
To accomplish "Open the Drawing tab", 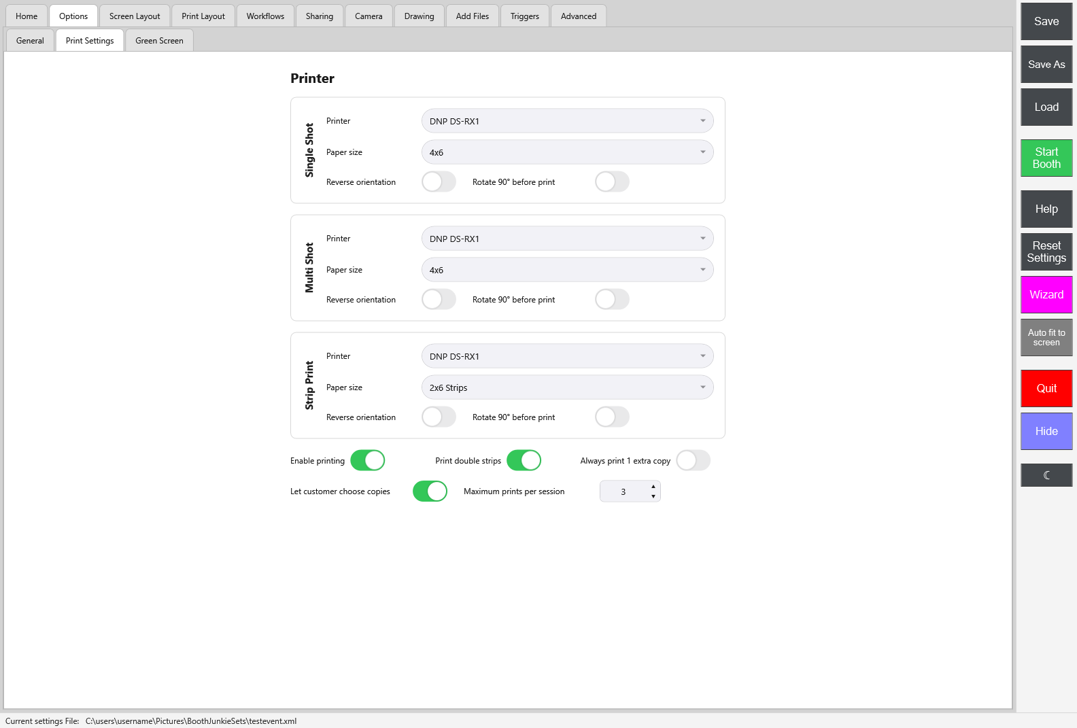I will click(x=420, y=16).
